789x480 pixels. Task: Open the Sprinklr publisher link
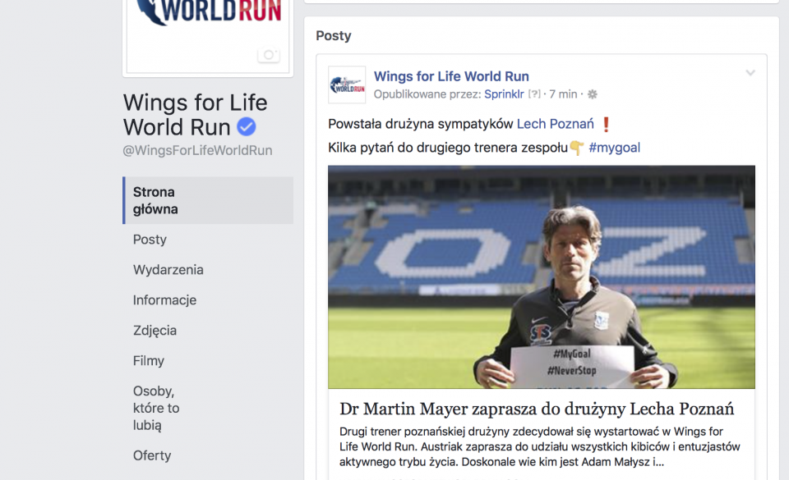tap(504, 94)
